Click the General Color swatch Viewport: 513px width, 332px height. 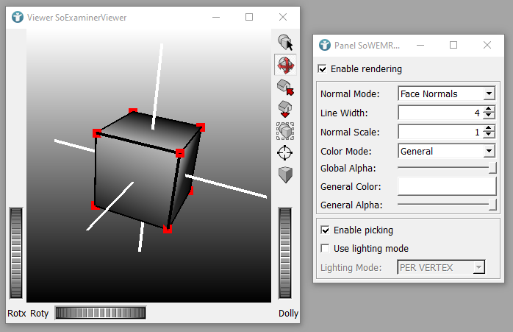click(x=447, y=186)
